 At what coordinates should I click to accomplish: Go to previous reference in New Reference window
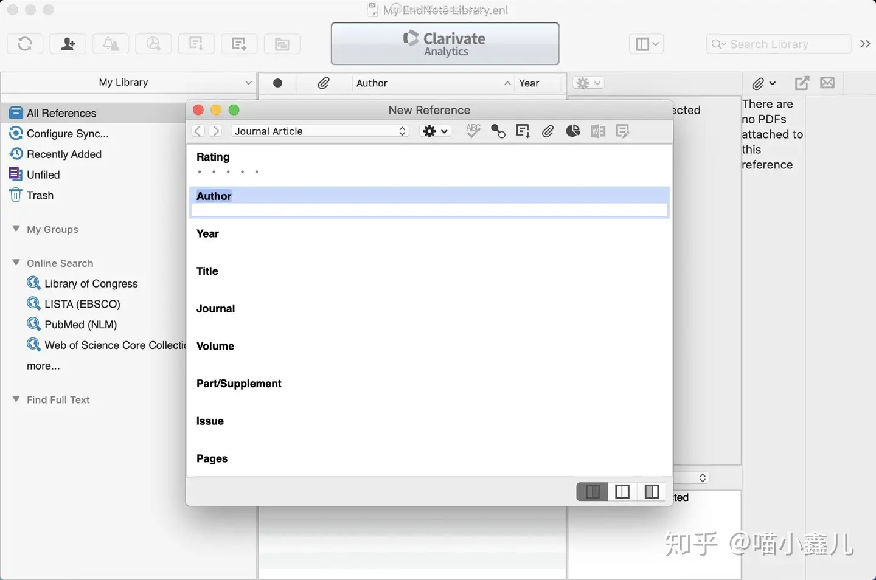point(198,131)
